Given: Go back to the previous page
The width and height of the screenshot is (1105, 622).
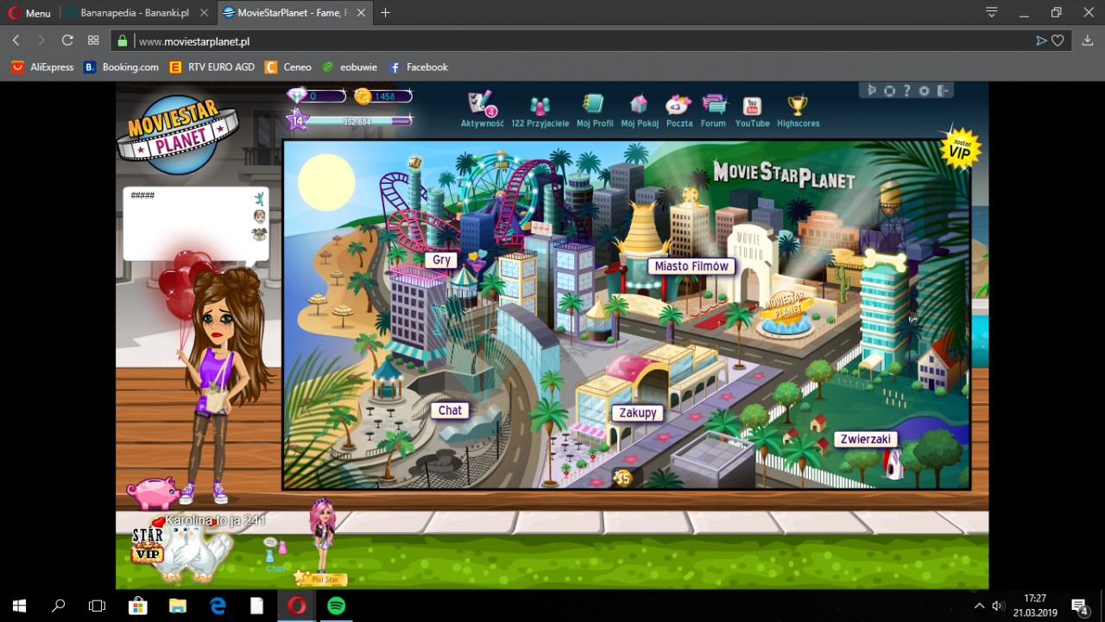Looking at the screenshot, I should point(16,41).
